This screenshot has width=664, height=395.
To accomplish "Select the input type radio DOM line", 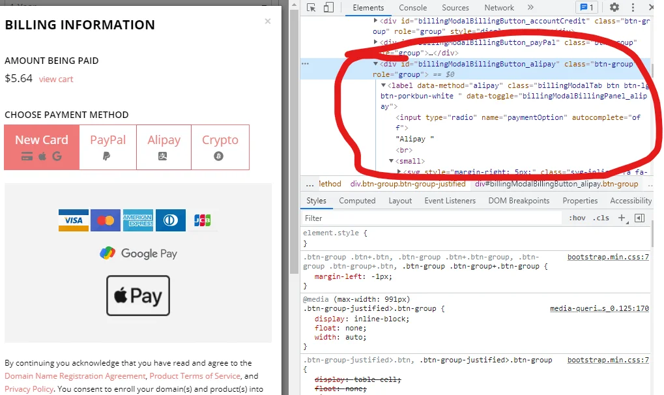I will click(518, 123).
